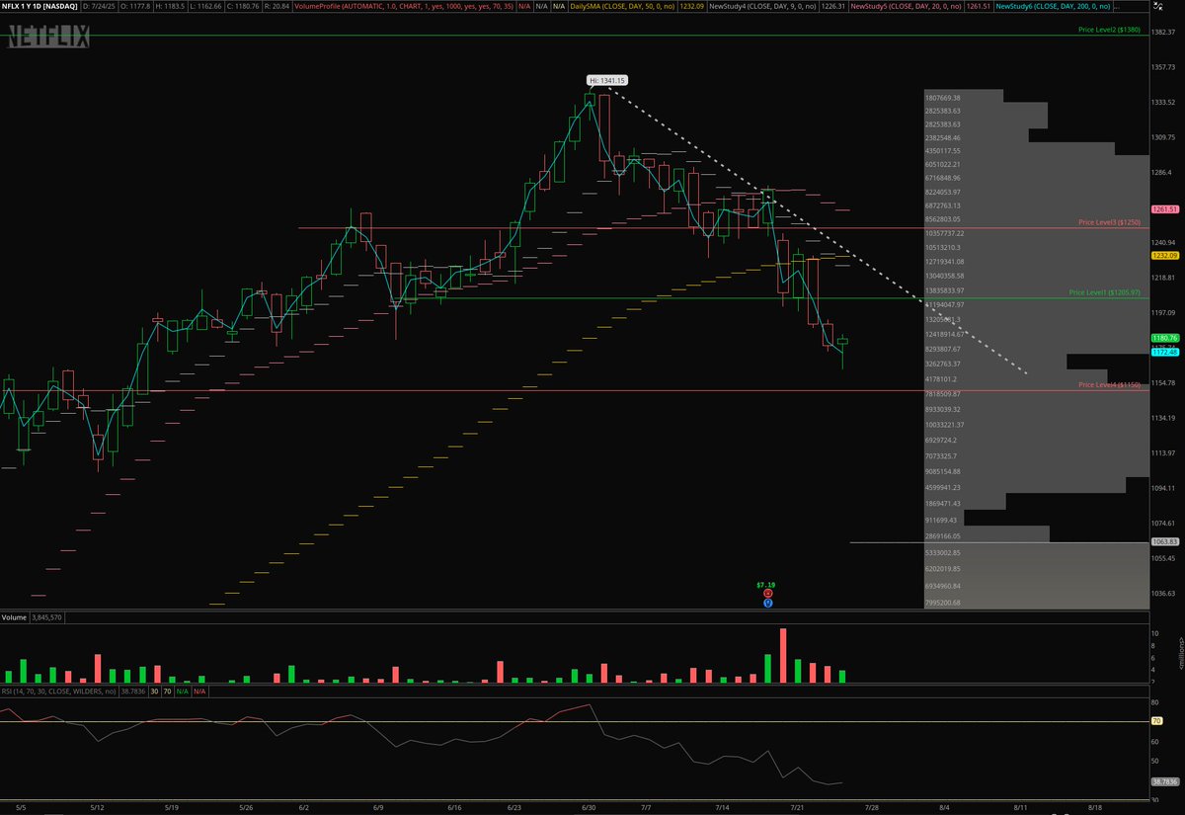Click the 7995200.68 volume profile value
The height and width of the screenshot is (815, 1185).
[x=943, y=603]
